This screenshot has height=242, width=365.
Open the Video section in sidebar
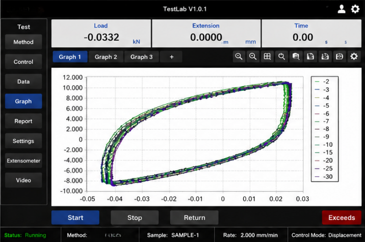pos(23,180)
